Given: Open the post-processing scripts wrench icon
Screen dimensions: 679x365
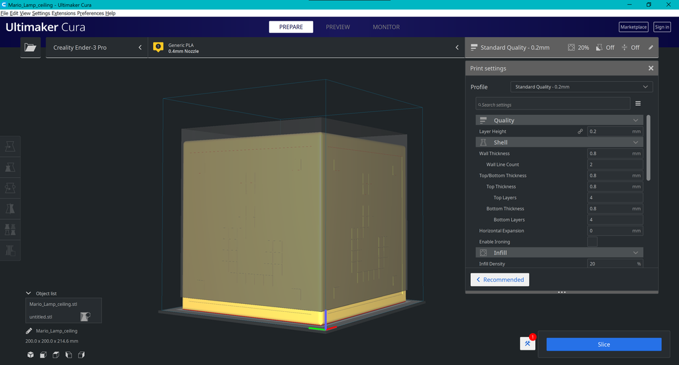Looking at the screenshot, I should [x=527, y=344].
